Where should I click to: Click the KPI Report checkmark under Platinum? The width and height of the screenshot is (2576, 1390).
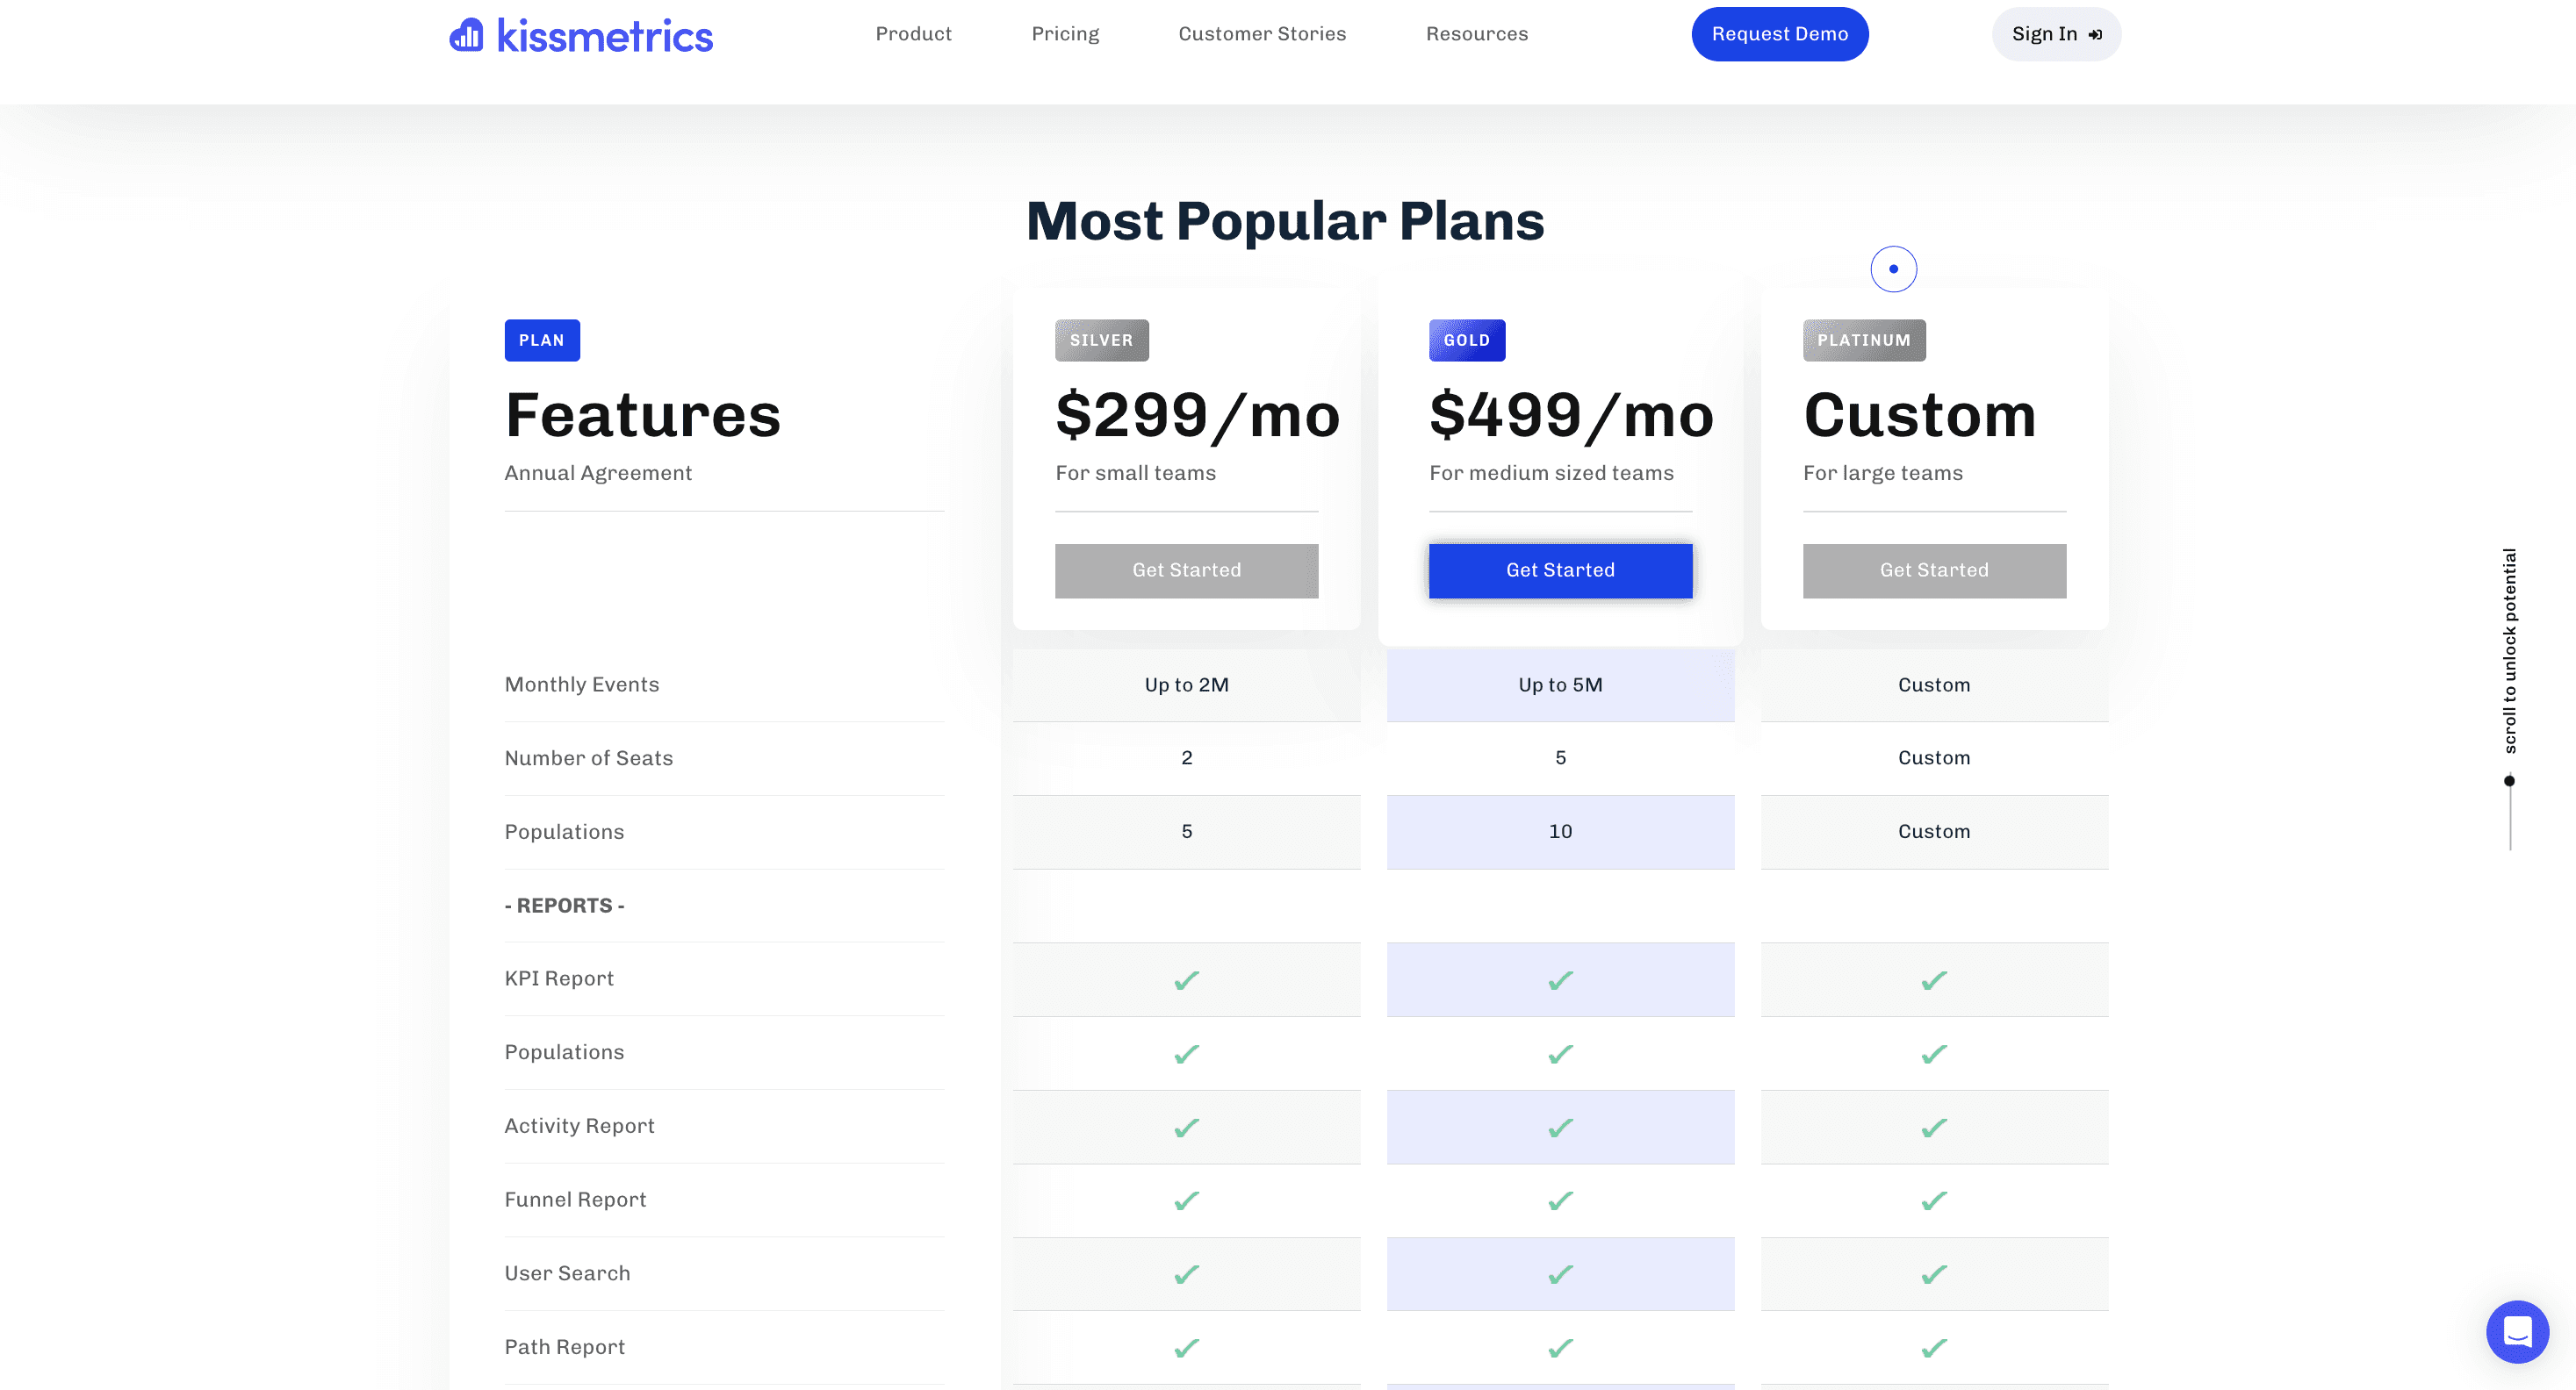[1934, 980]
